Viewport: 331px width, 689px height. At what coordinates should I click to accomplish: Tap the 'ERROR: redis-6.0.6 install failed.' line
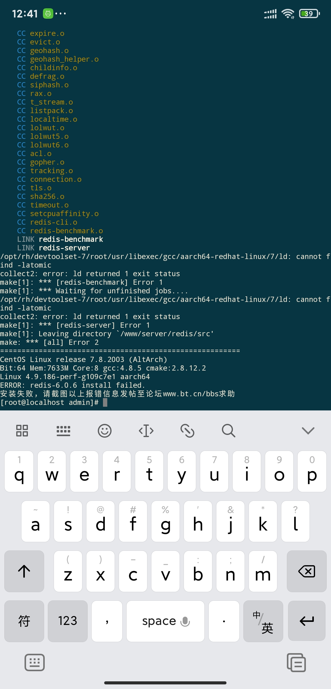[73, 385]
